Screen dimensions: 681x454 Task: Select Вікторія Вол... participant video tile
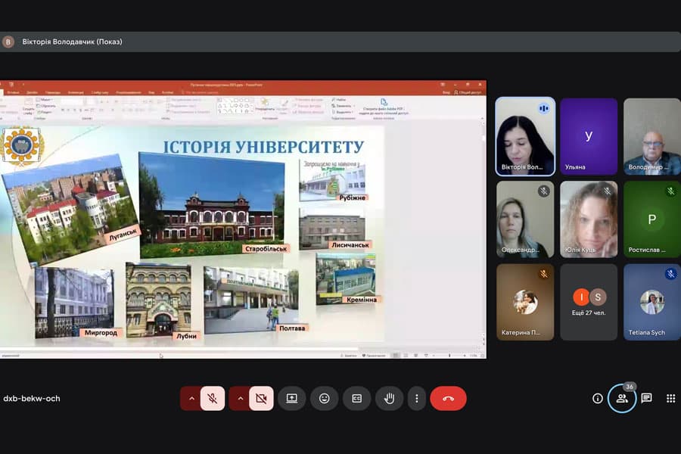point(525,136)
